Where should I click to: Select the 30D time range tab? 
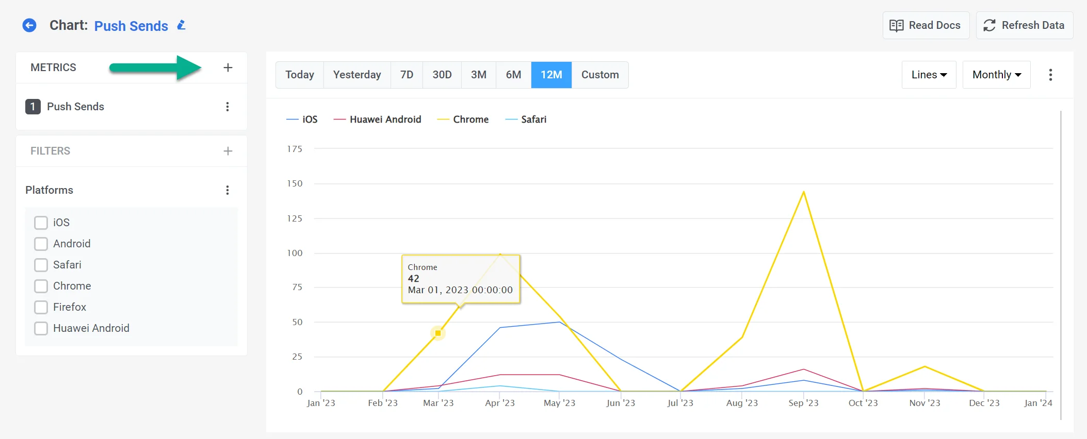(442, 75)
